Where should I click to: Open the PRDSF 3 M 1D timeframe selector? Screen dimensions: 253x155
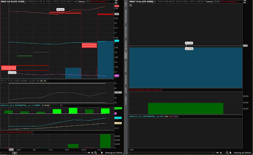[x=13, y=2]
